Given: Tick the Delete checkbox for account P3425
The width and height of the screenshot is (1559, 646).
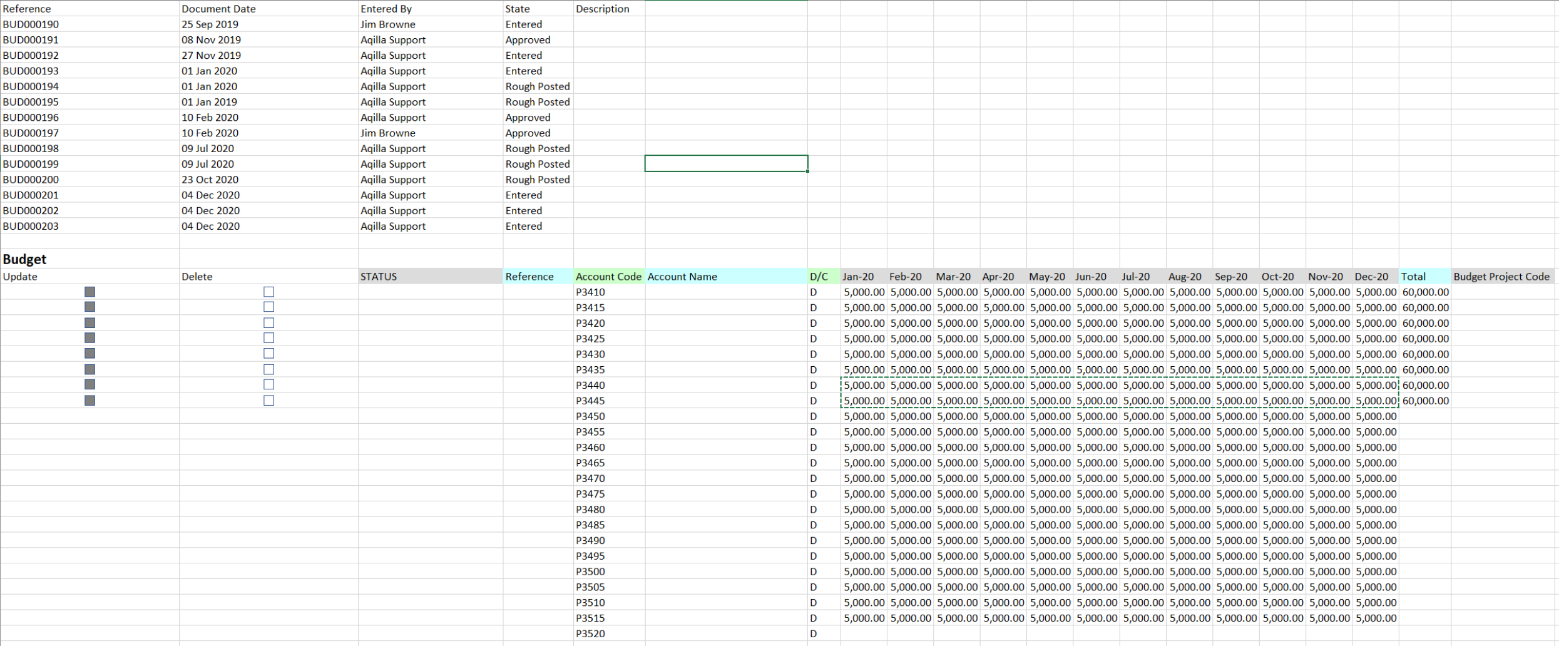Looking at the screenshot, I should point(268,338).
